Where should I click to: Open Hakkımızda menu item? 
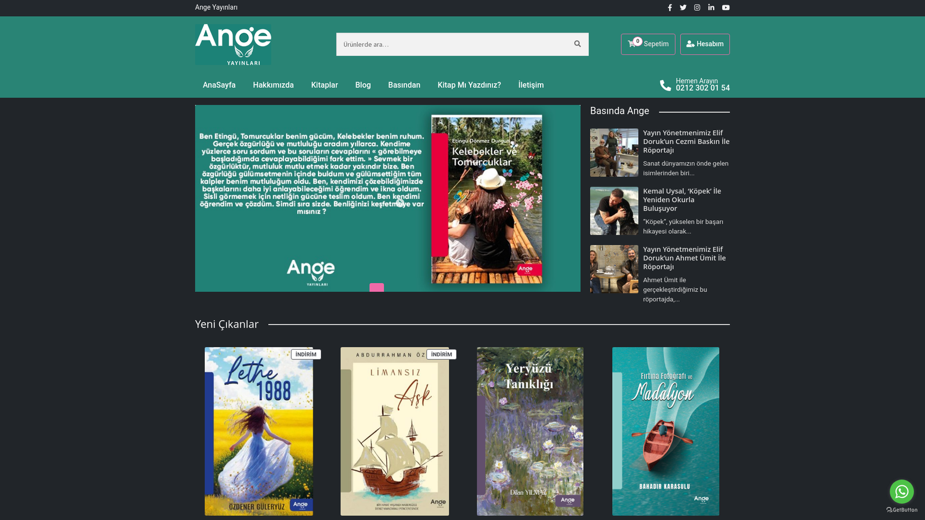tap(273, 85)
